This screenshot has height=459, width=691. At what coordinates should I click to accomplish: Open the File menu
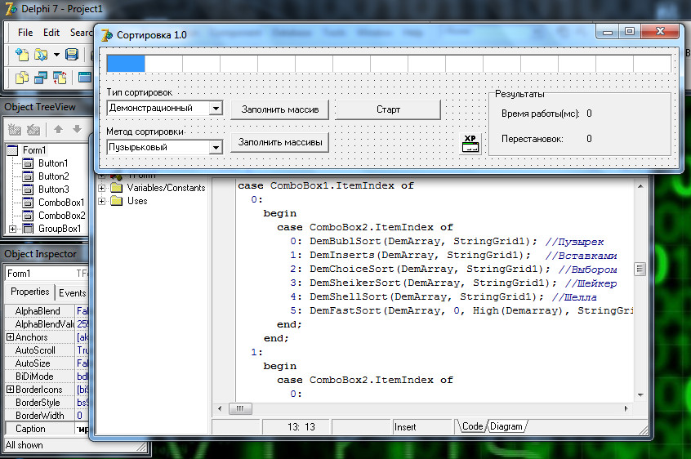25,33
